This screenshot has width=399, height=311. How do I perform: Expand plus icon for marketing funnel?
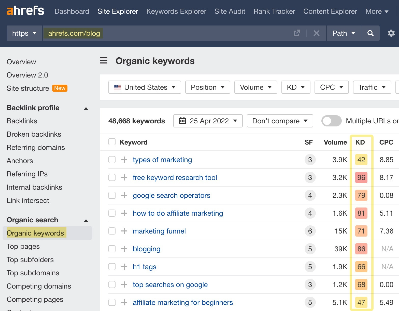(x=124, y=231)
